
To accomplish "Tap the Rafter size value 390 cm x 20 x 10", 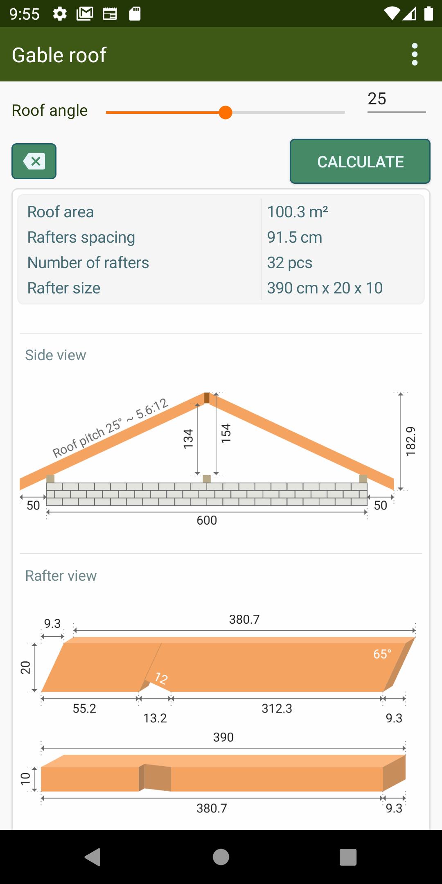I will [x=325, y=288].
